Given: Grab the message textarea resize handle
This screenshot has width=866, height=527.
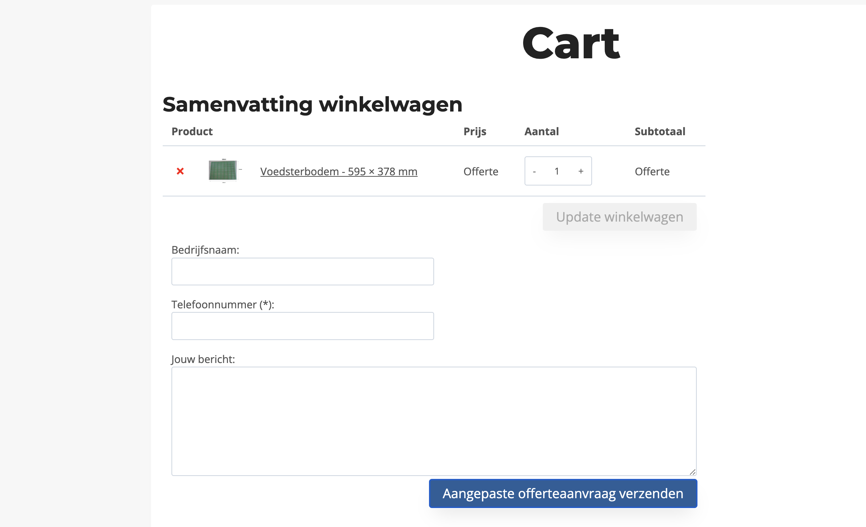Looking at the screenshot, I should [692, 472].
